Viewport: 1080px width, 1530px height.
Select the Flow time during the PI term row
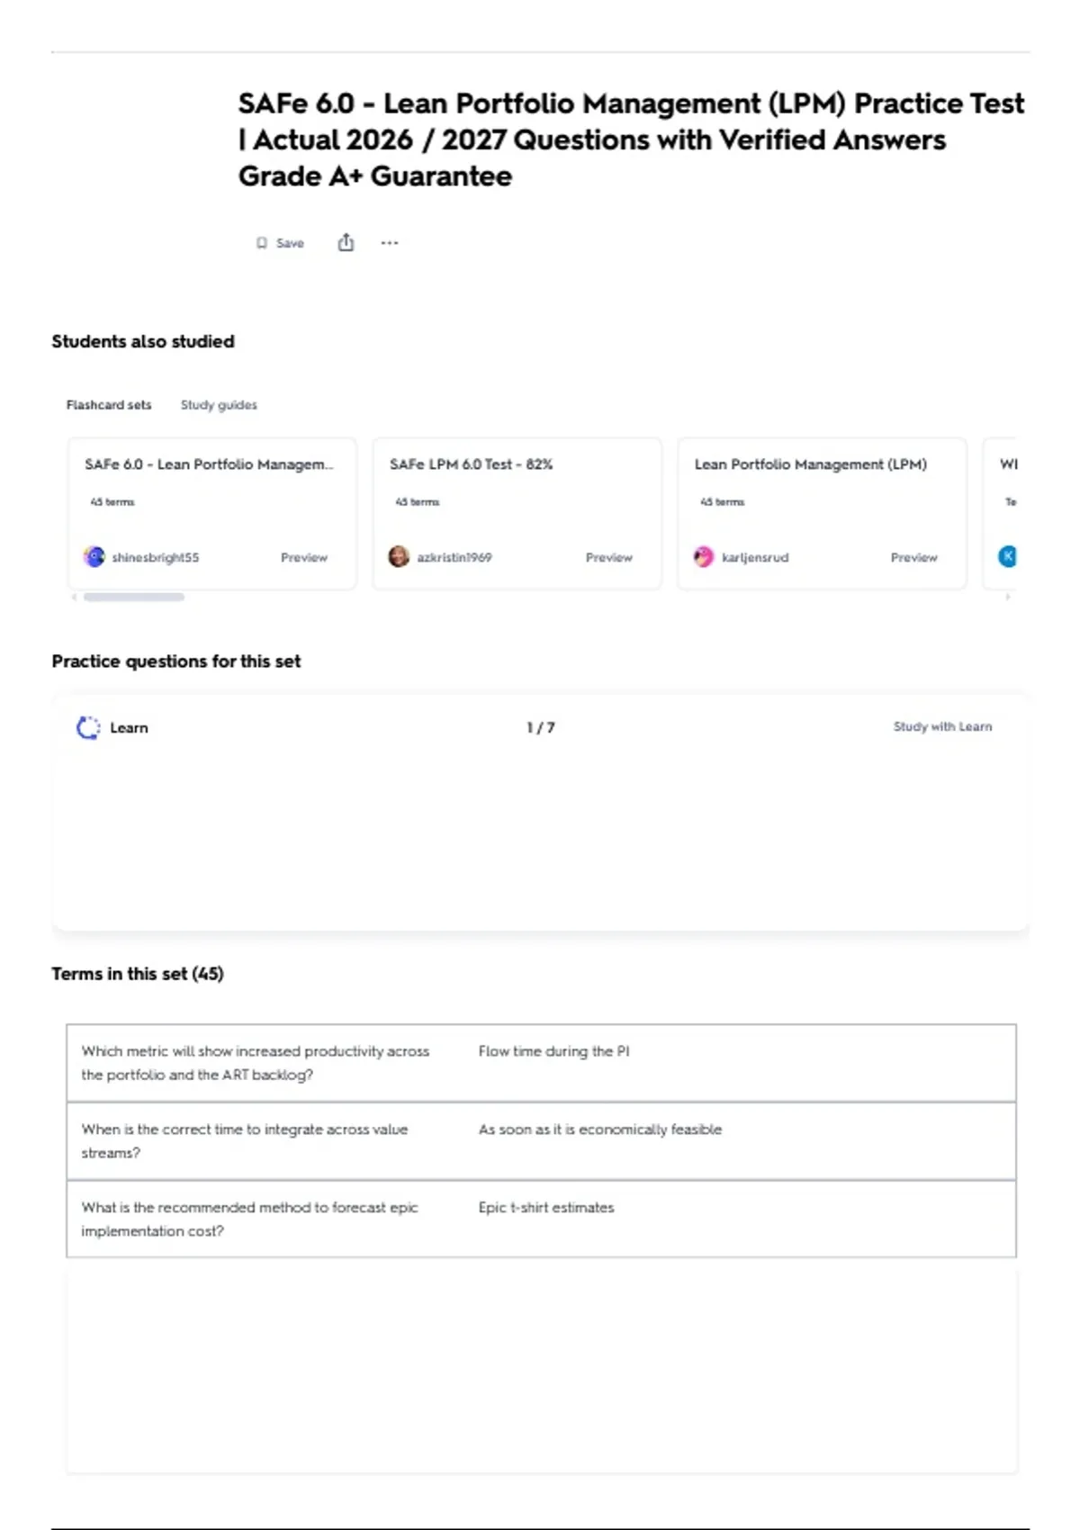tap(541, 1063)
